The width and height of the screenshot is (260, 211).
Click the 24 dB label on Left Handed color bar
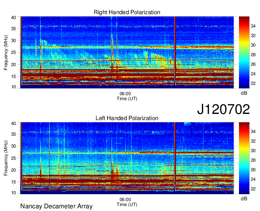253,179
